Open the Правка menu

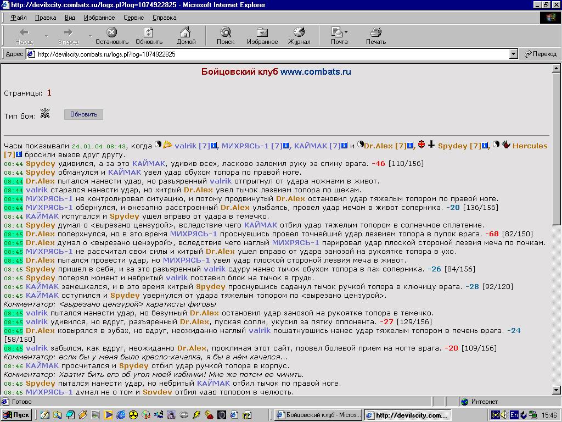46,18
